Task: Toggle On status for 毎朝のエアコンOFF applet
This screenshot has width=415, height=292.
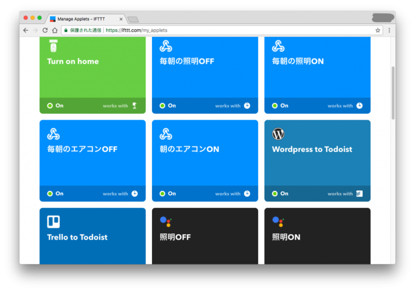Action: tap(56, 194)
